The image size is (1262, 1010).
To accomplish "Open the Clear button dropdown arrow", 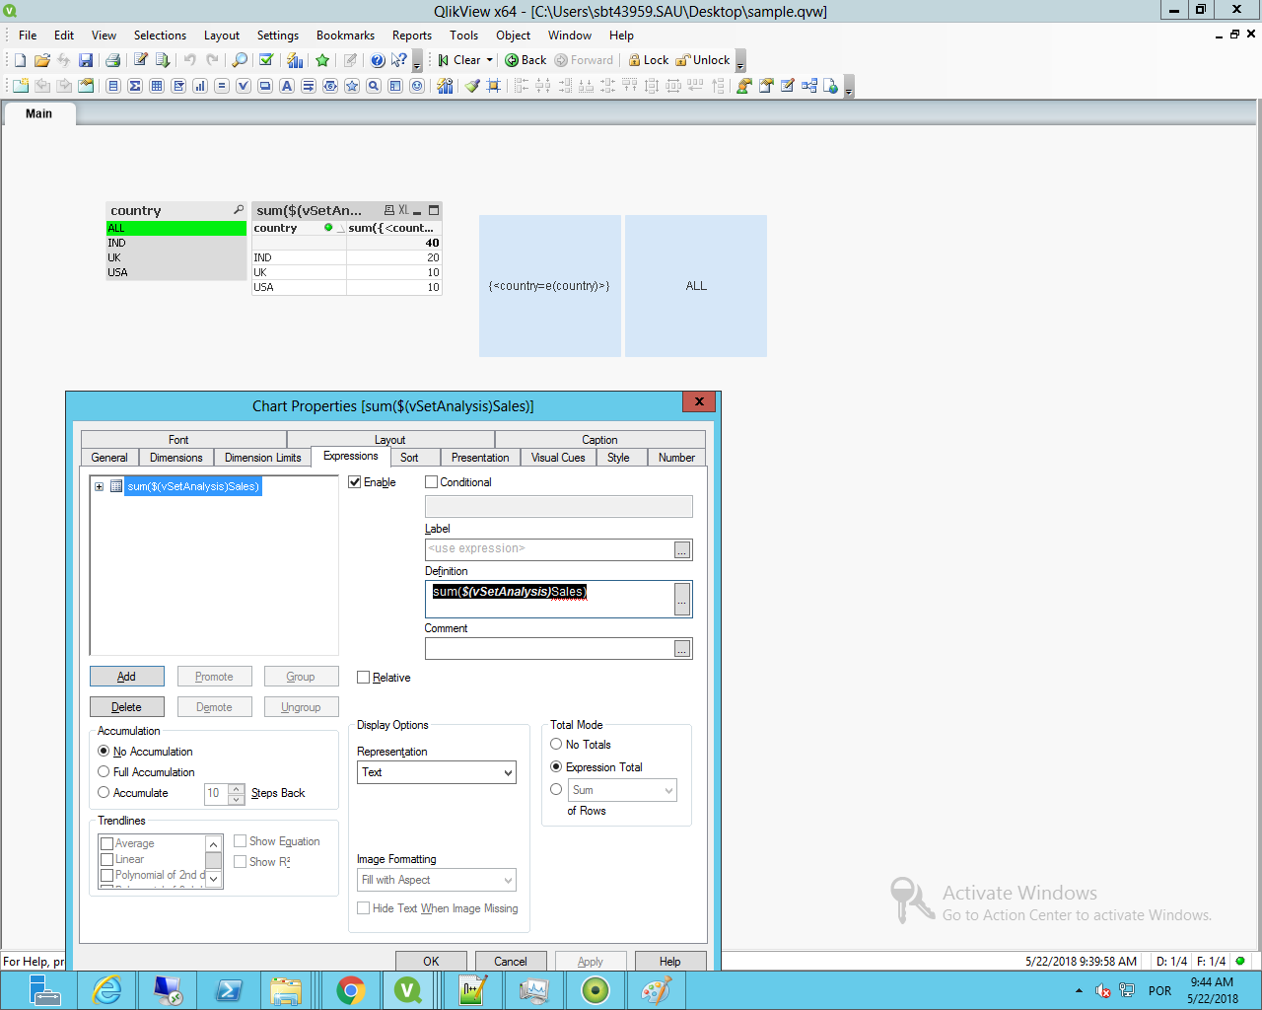I will [489, 60].
